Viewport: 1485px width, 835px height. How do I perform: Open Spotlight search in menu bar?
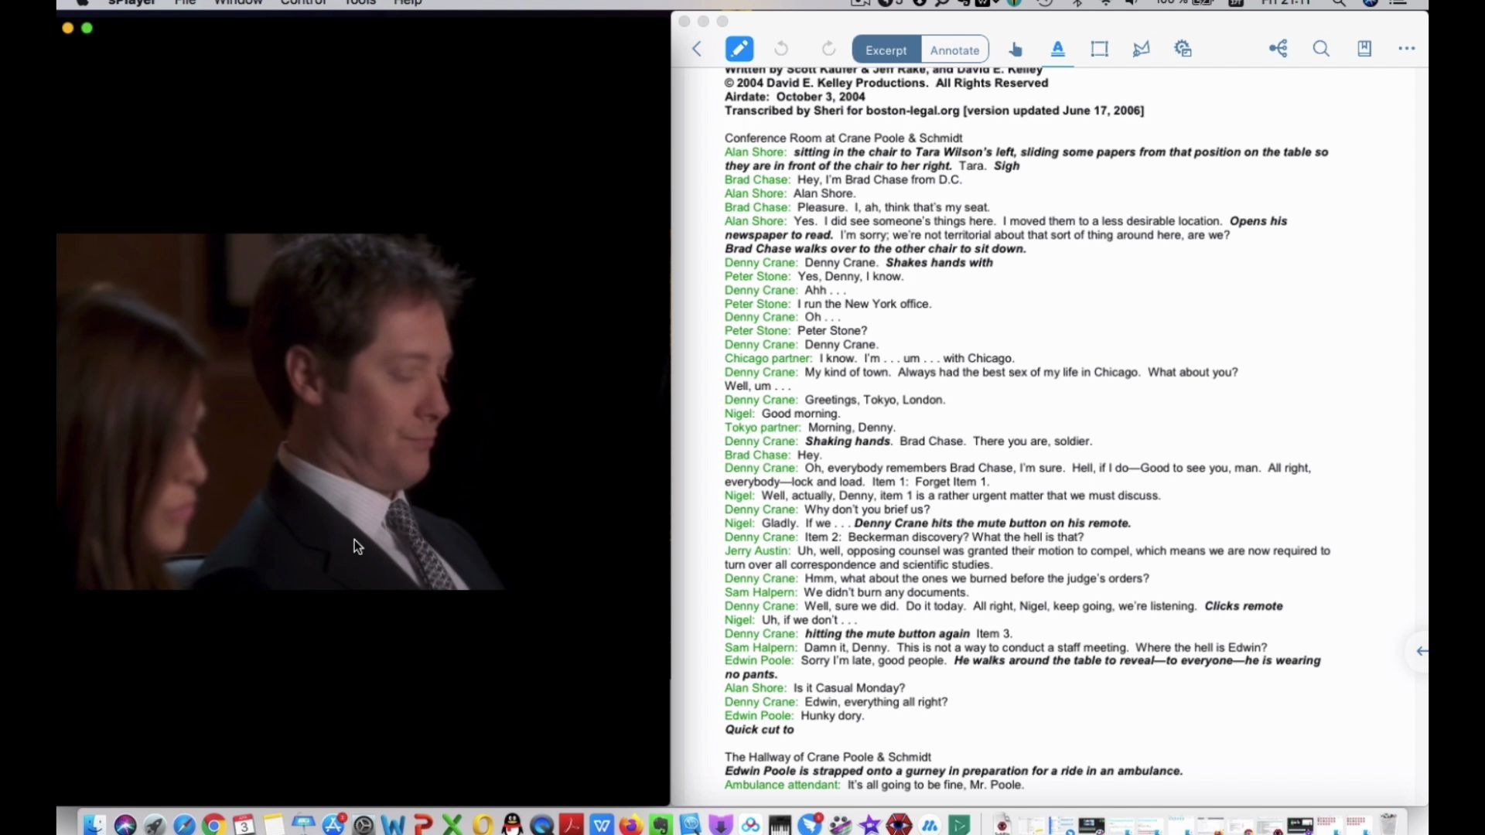coord(1339,3)
